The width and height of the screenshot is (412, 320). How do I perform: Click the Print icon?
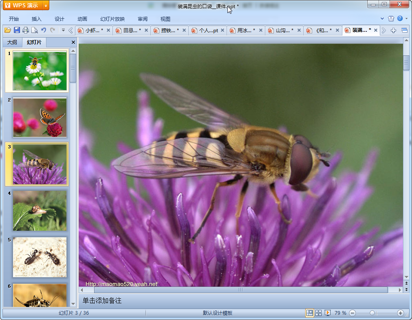pyautogui.click(x=26, y=30)
